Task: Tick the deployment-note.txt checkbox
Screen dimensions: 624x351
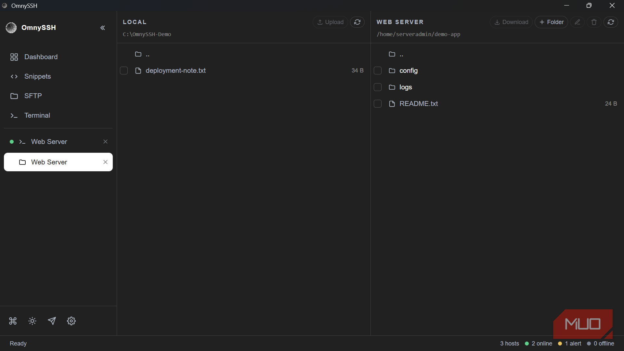Action: (x=124, y=71)
